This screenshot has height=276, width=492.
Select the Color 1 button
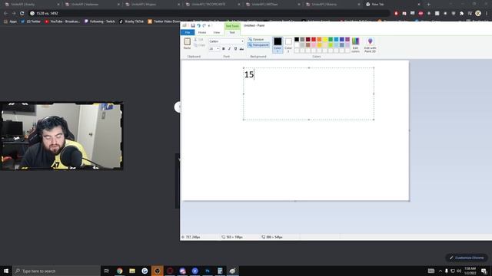pos(278,44)
